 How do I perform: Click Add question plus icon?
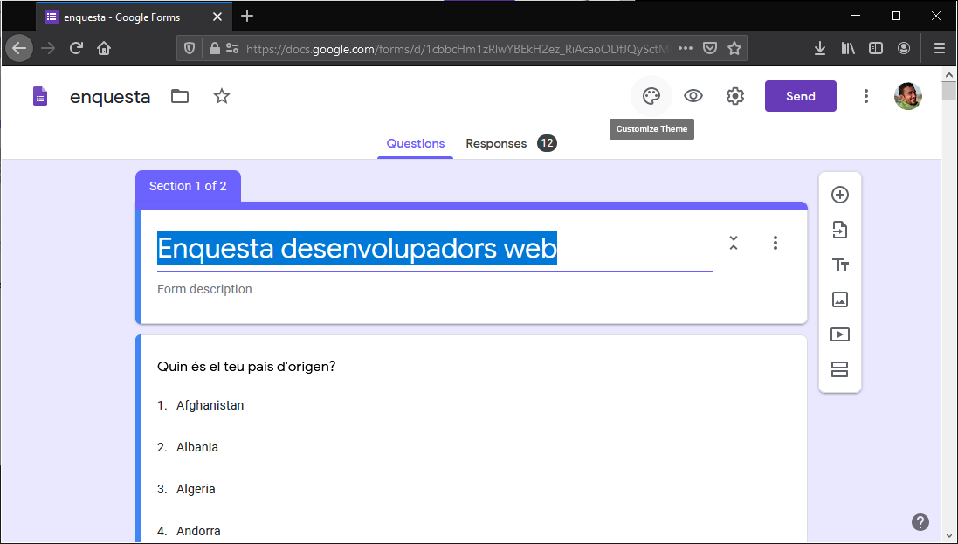coord(839,195)
